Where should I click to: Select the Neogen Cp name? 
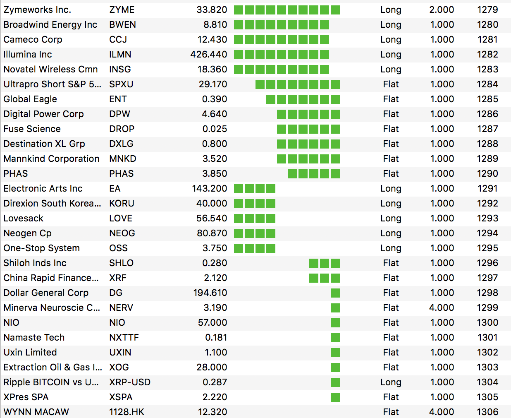27,233
